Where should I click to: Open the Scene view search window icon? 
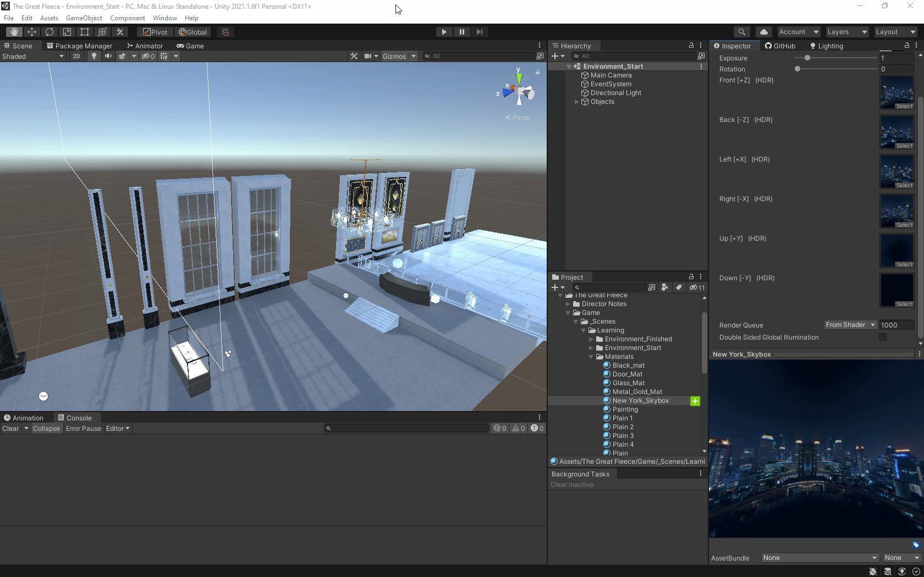[540, 56]
